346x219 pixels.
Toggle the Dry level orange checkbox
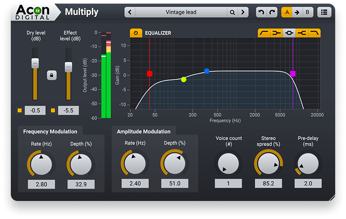(19, 110)
